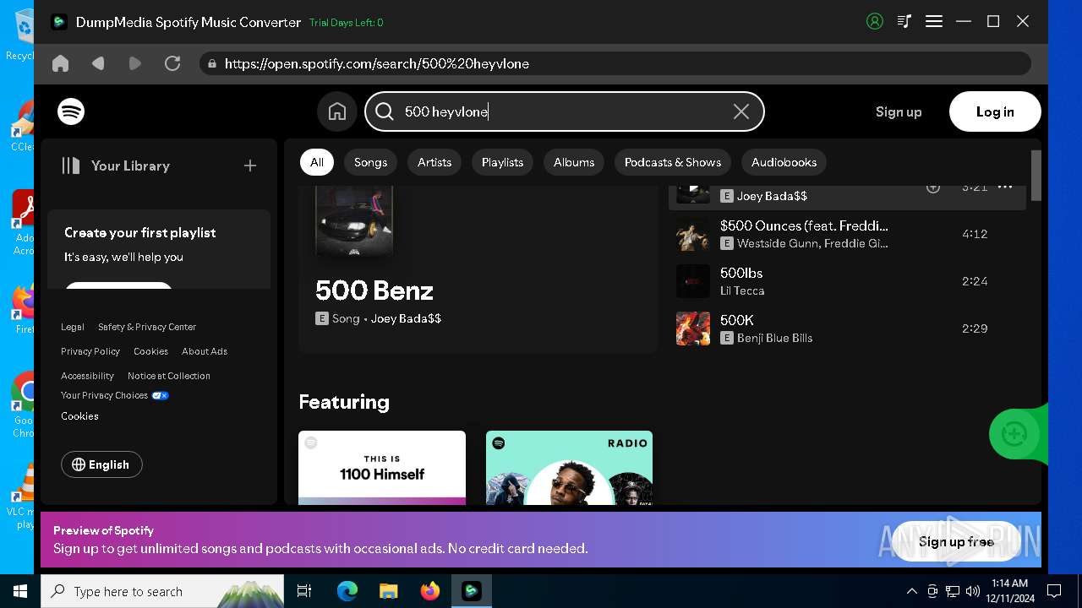Open the DumpMedia account profile icon
The height and width of the screenshot is (608, 1082).
875,22
